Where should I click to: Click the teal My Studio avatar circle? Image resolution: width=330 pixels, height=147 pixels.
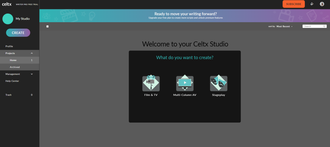click(8, 19)
